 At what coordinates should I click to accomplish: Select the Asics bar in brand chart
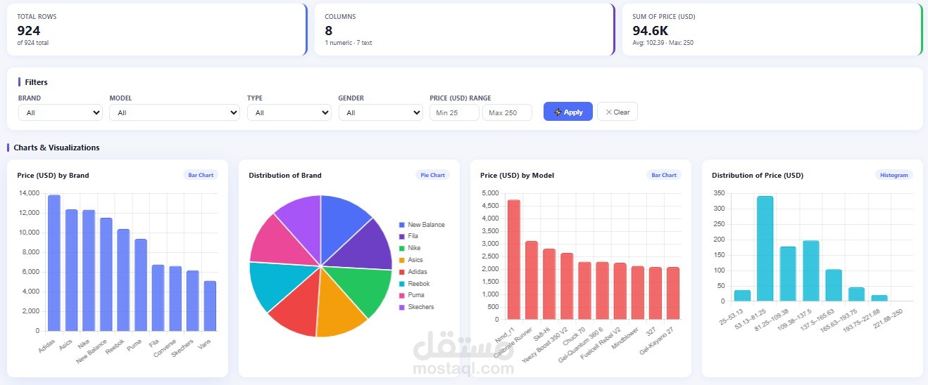coord(72,270)
